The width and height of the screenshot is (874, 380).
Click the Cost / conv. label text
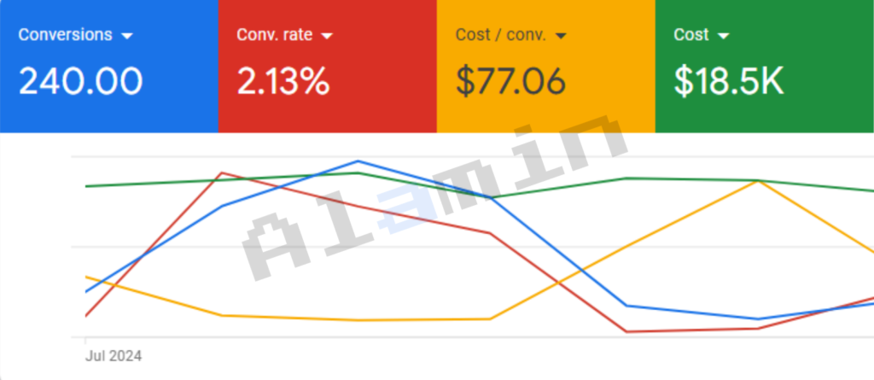(x=500, y=35)
